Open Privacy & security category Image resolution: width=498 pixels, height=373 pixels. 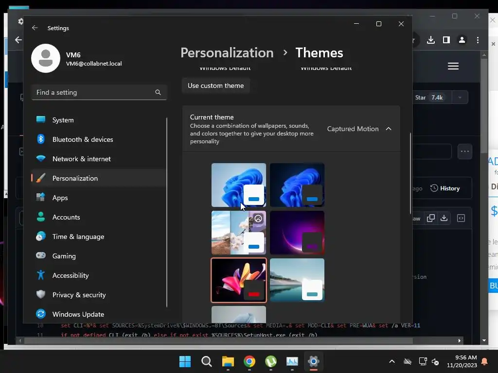(x=99, y=295)
